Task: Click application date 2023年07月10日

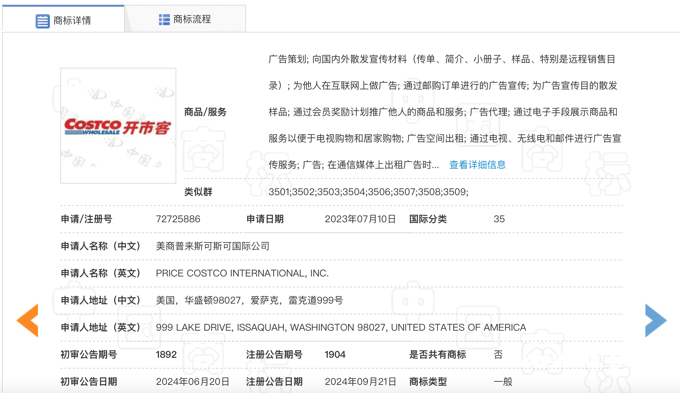Action: 360,219
